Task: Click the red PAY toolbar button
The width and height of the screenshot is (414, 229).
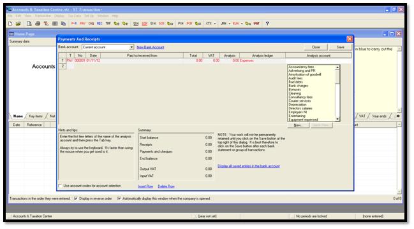Action: pyautogui.click(x=83, y=24)
